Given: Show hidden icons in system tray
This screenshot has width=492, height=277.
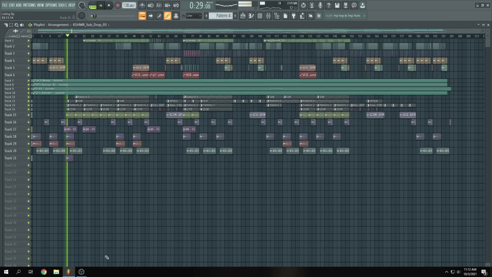Looking at the screenshot, I should [x=447, y=272].
